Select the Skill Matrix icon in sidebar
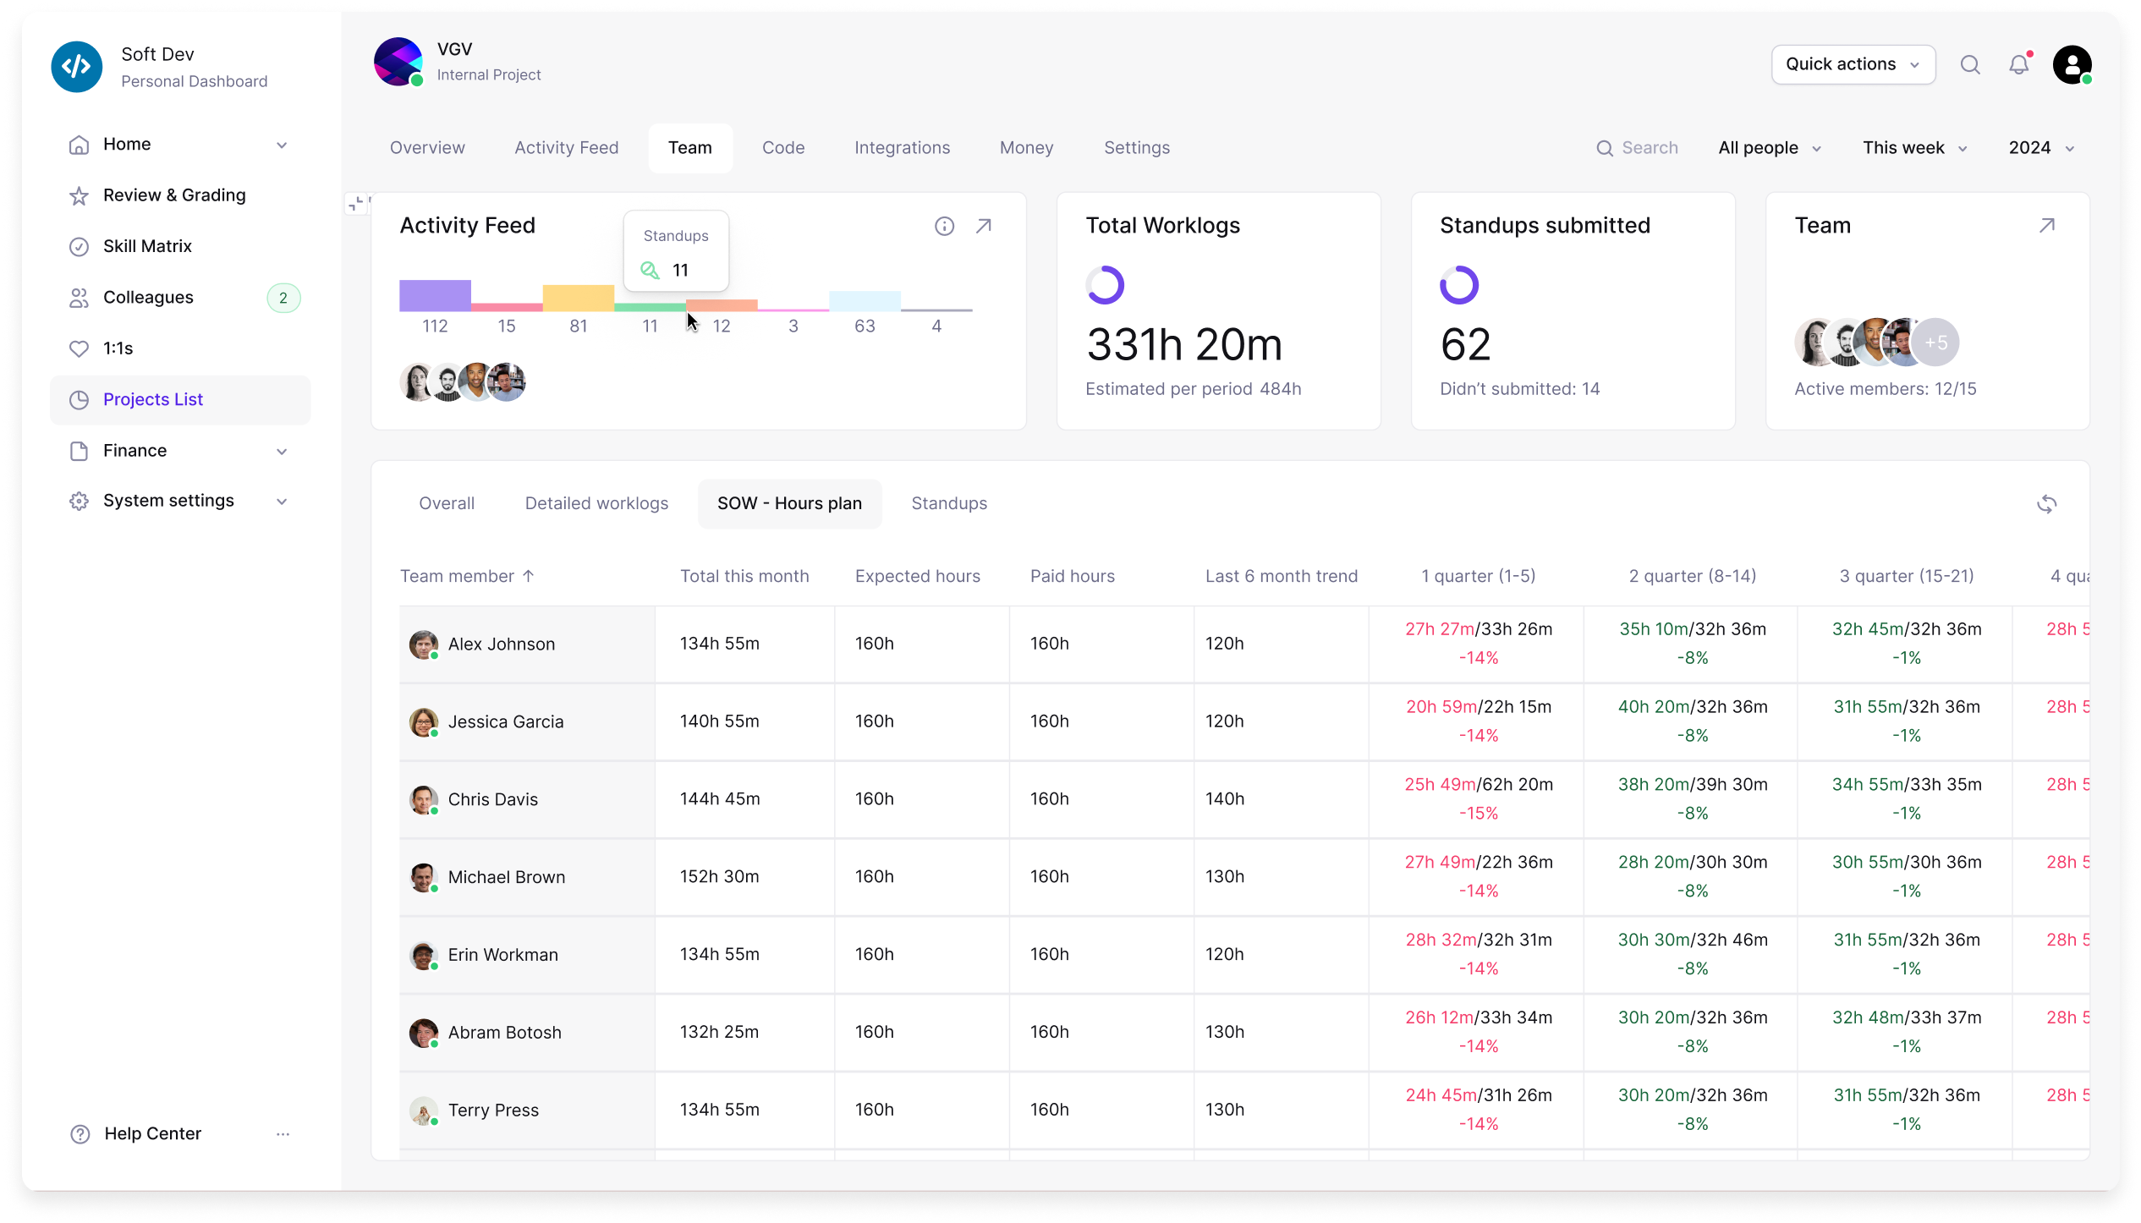The width and height of the screenshot is (2141, 1223). point(78,246)
